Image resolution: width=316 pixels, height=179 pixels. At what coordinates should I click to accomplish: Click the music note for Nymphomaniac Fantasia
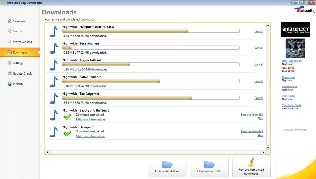[x=54, y=31]
